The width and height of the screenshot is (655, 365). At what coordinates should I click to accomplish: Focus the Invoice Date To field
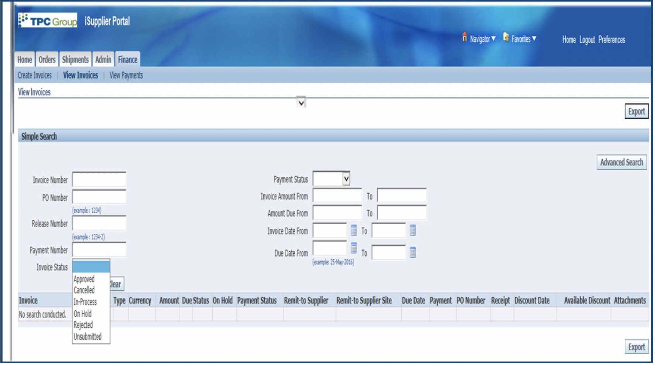point(389,231)
